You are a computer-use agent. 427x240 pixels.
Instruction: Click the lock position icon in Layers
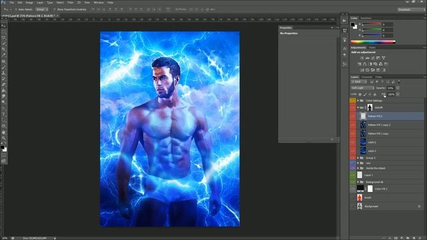pyautogui.click(x=370, y=95)
